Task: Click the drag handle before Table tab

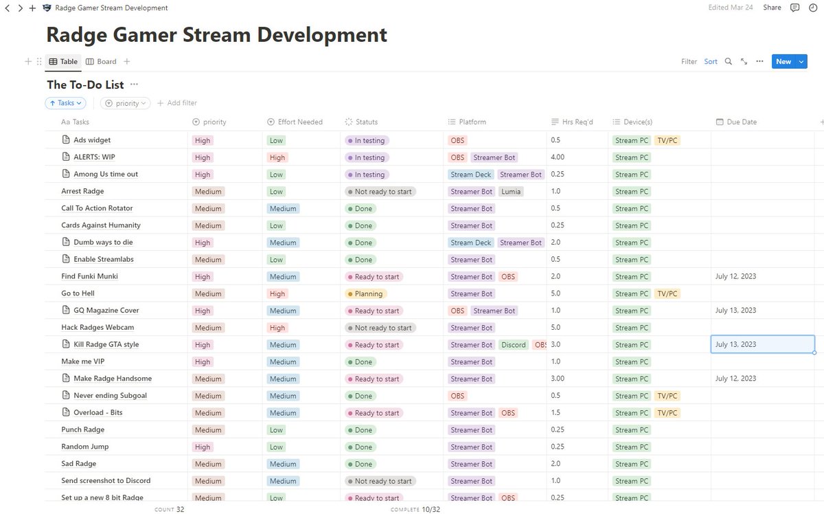Action: [39, 61]
